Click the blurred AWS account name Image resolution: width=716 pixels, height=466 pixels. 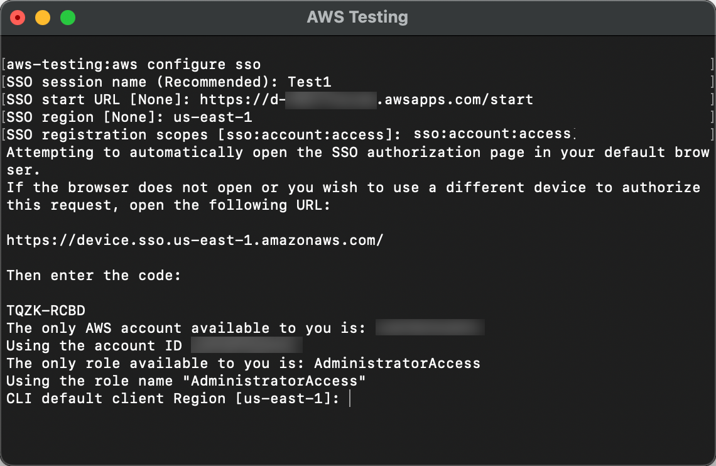(x=430, y=327)
